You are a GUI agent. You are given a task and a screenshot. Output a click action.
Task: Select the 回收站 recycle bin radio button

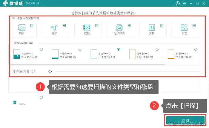[x=41, y=98]
